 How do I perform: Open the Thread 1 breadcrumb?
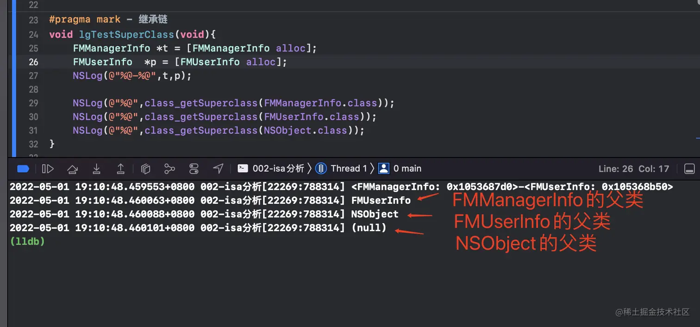point(349,169)
